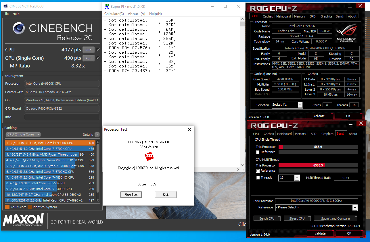
Task: Switch to About tab in upper CPU-Z
Action: (352, 16)
